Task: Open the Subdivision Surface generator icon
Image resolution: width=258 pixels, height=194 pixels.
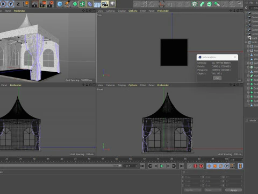Action: click(75, 4)
